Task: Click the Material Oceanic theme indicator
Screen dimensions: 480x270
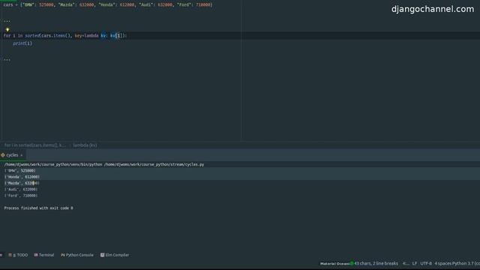Action: point(335,263)
